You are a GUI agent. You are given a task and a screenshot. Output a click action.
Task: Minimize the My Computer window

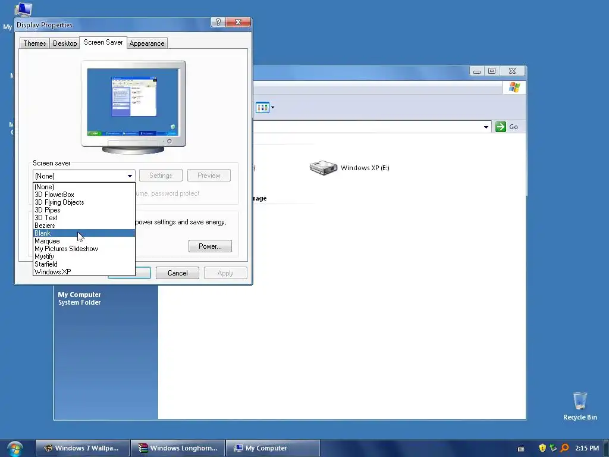pyautogui.click(x=477, y=71)
